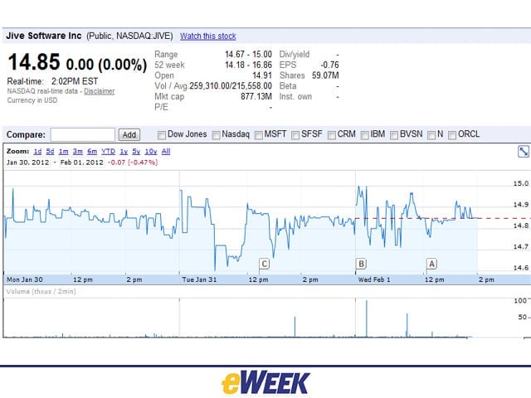Click the Mon Jan 30 axis label
Viewport: 531px width, 398px height.
click(25, 279)
